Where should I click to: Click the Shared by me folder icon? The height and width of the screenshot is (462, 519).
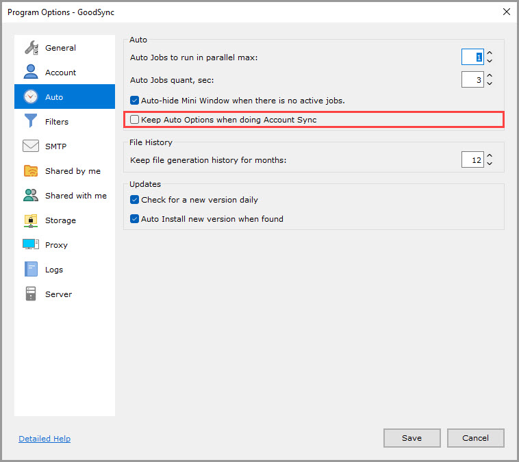point(31,170)
